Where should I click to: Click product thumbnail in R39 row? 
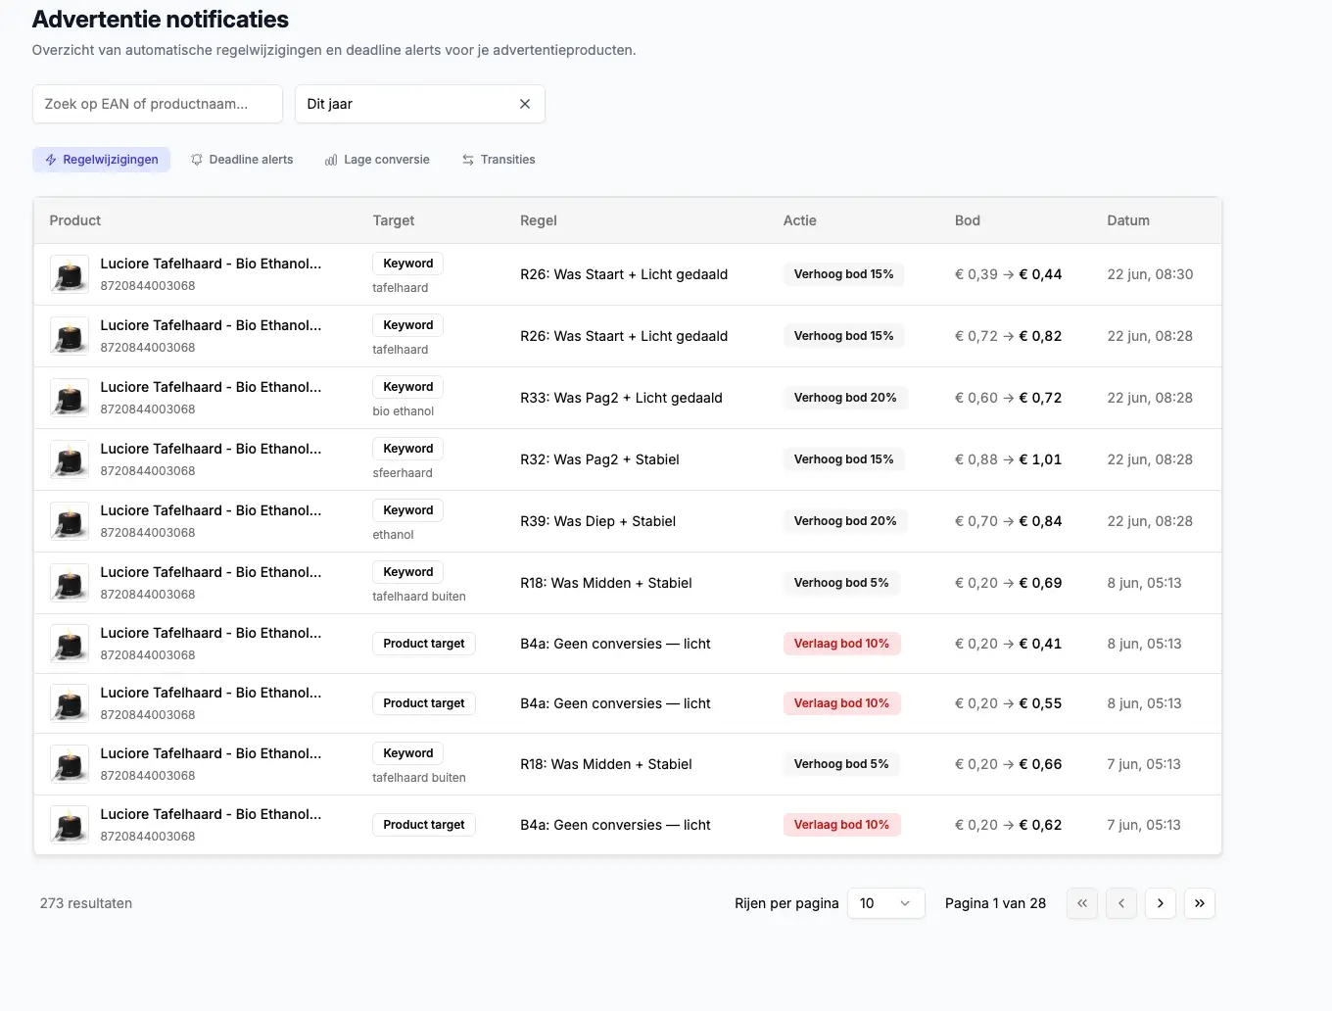click(70, 521)
